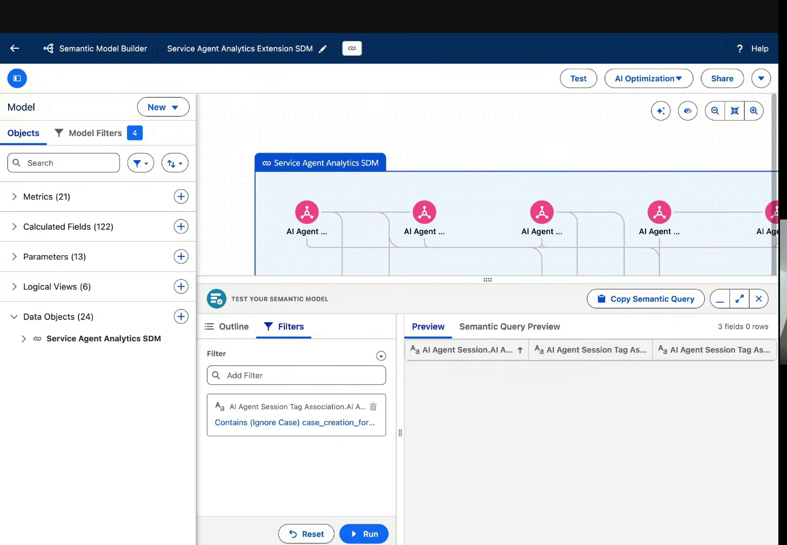Open the object filter funnel dropdown
This screenshot has height=545, width=787.
[141, 163]
